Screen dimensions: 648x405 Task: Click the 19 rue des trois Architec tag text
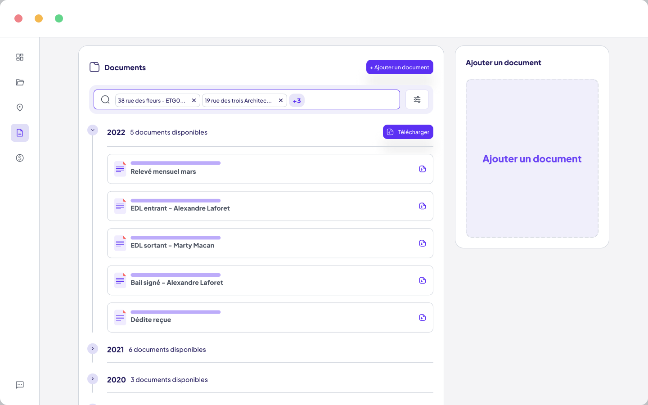[238, 100]
